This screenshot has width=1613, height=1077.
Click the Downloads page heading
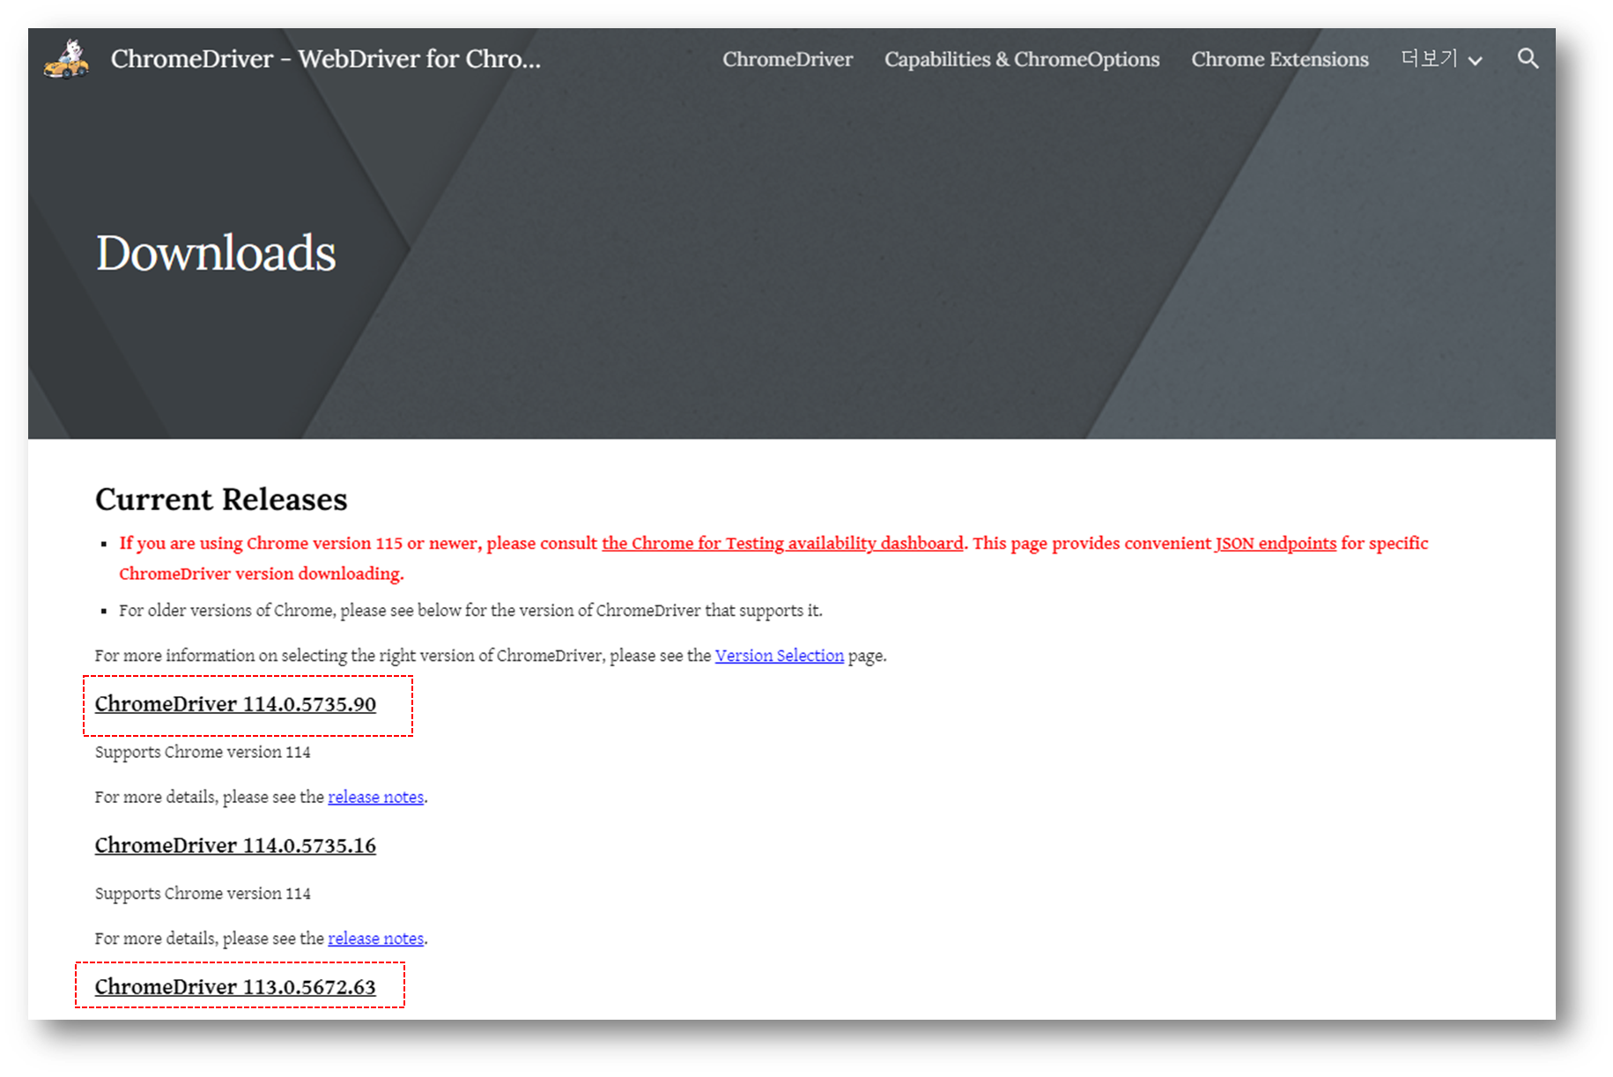[216, 253]
